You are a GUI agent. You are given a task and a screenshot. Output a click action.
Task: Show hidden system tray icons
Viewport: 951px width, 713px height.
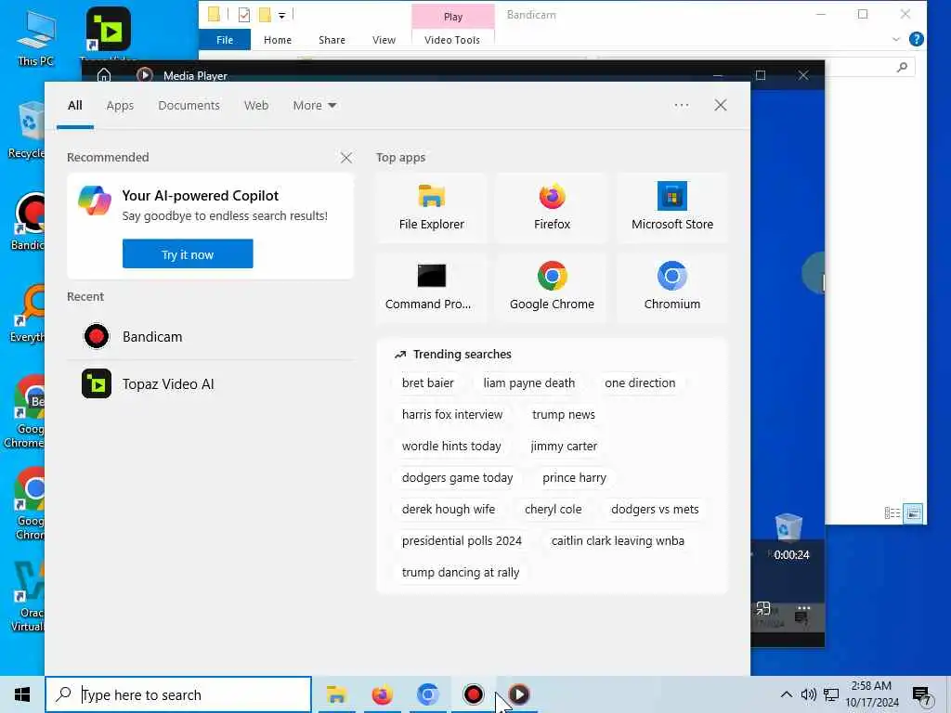(786, 694)
